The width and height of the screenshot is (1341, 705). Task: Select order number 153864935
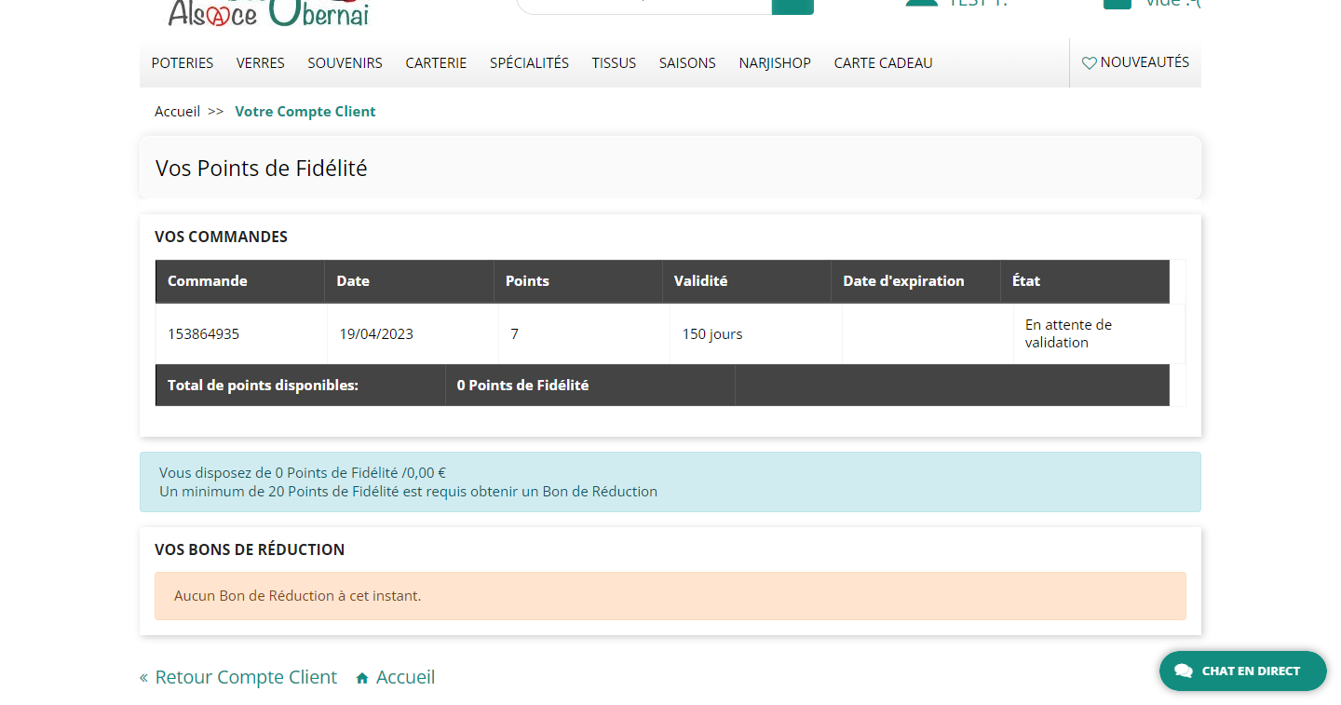[203, 333]
